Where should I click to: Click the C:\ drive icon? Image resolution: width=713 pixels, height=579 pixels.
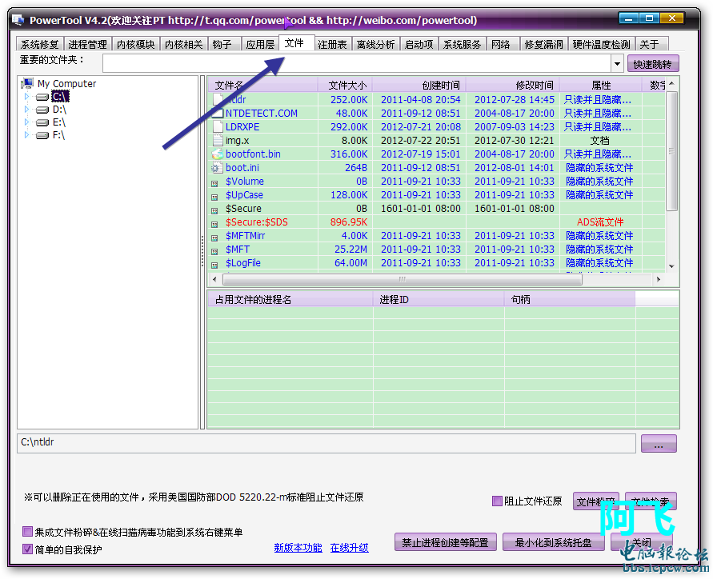[42, 96]
